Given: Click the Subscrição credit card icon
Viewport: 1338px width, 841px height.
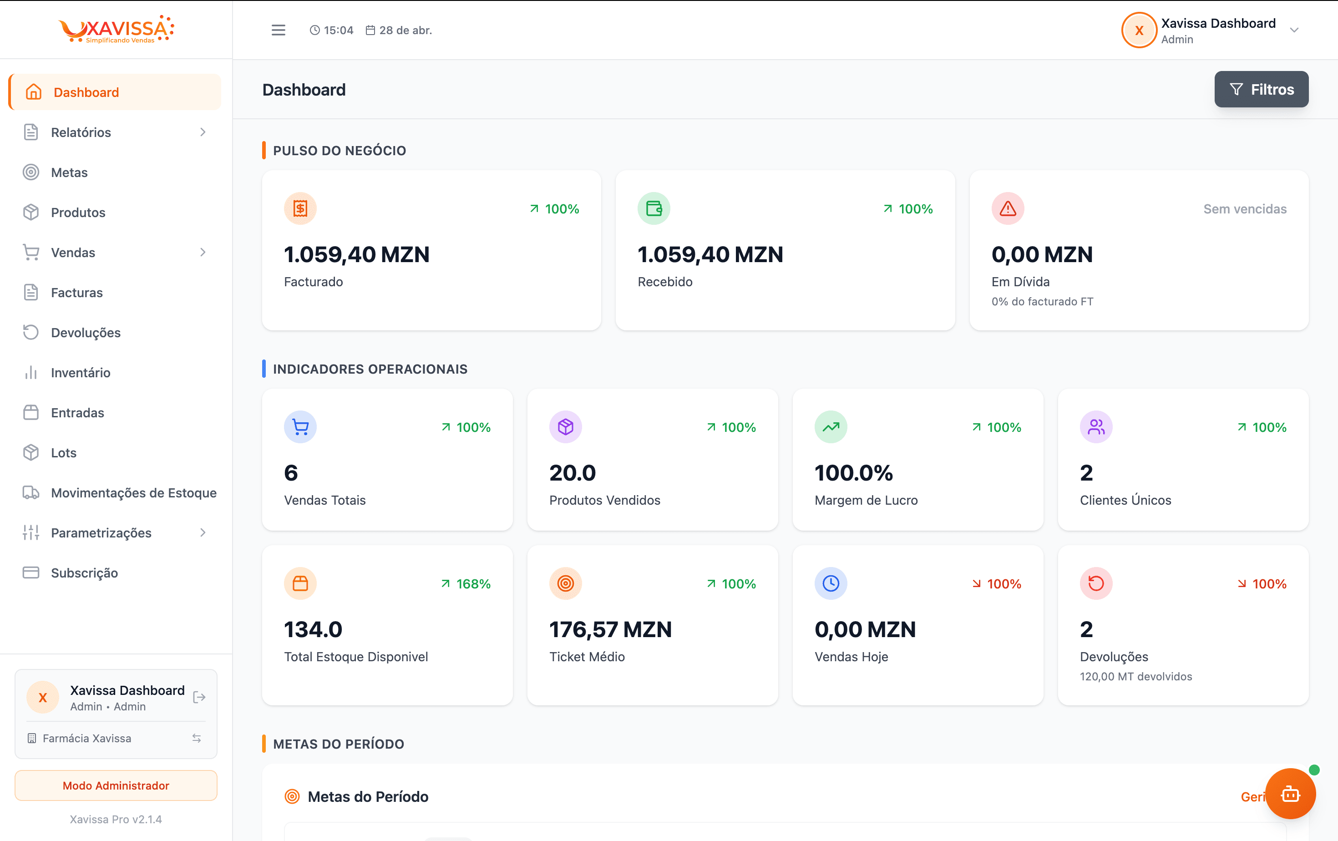Looking at the screenshot, I should [31, 572].
